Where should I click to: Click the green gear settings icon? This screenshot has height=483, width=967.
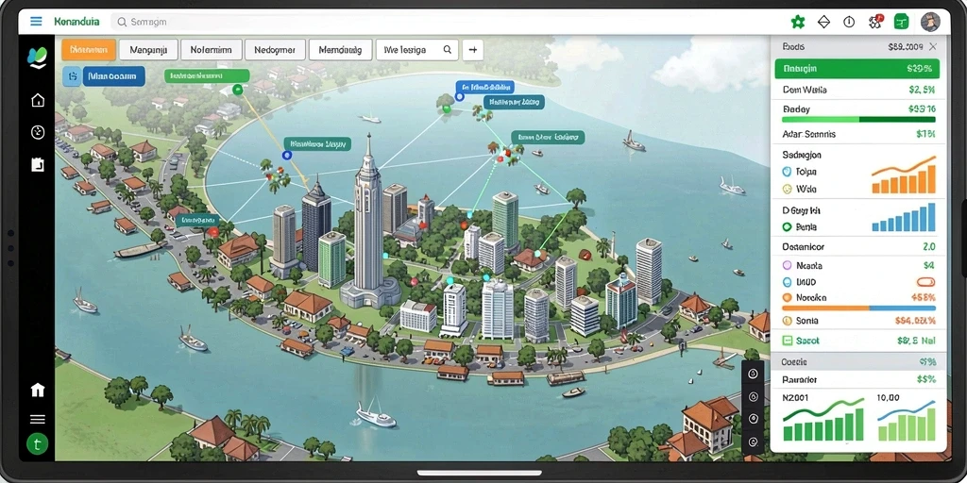798,23
